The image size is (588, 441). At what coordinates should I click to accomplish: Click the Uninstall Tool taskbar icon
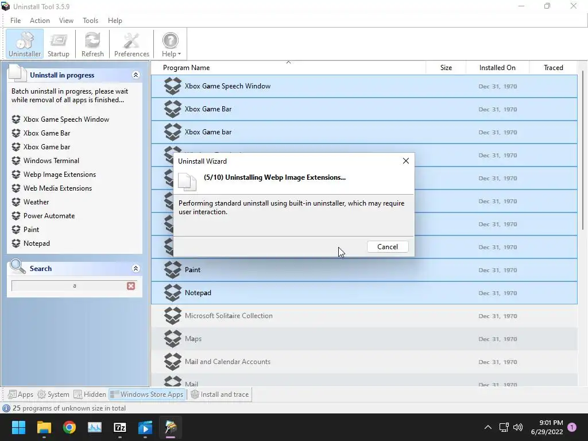171,427
